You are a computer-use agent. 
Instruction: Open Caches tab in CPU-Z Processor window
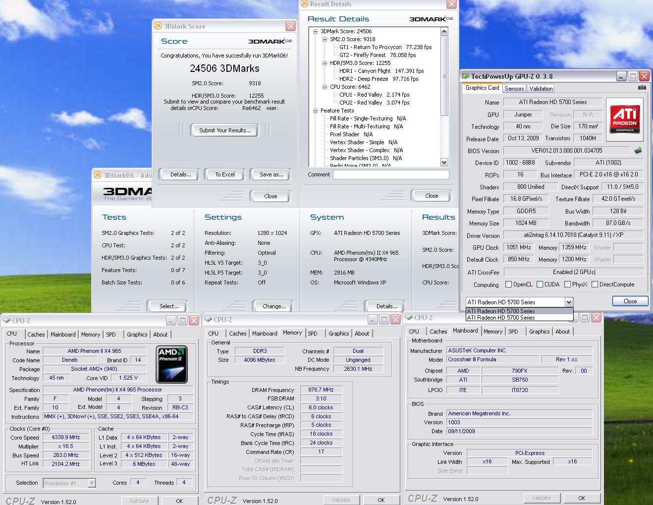(x=36, y=335)
